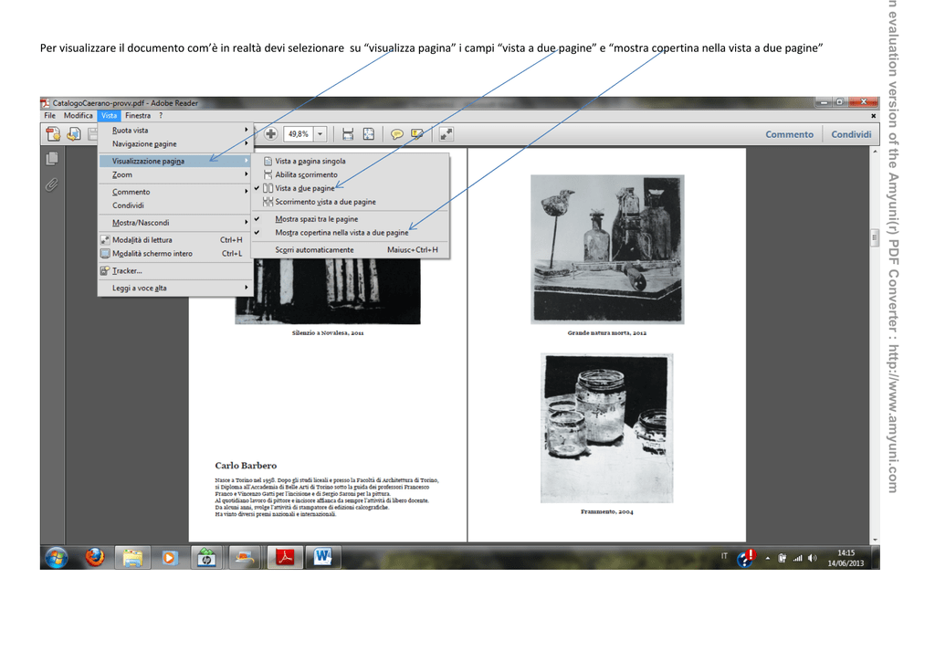This screenshot has height=662, width=935.
Task: Open the ? help menu
Action: point(161,116)
